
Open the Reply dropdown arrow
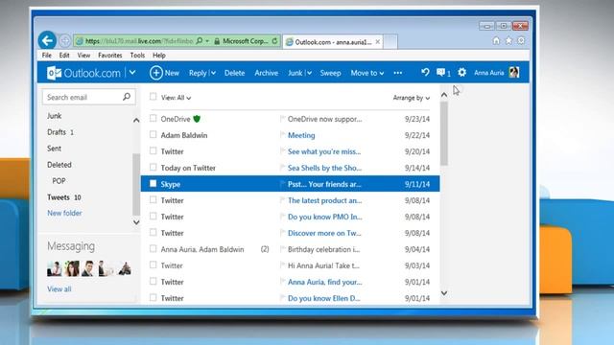pos(213,73)
